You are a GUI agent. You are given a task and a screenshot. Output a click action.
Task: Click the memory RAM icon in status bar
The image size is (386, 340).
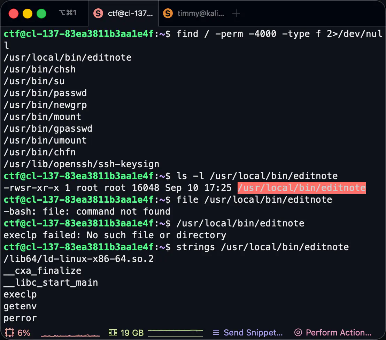(x=113, y=333)
